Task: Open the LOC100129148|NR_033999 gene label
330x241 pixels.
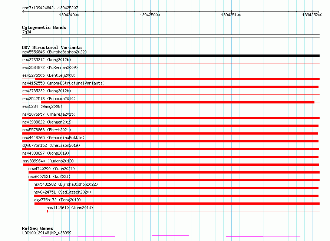Action: tap(47, 233)
